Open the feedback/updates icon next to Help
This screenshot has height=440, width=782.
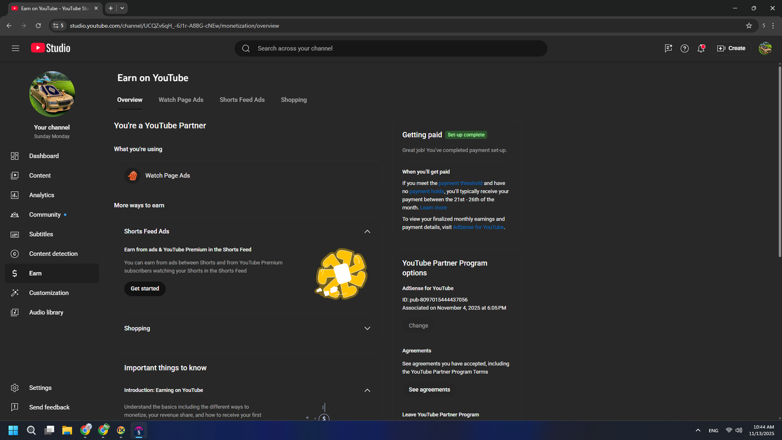(668, 48)
